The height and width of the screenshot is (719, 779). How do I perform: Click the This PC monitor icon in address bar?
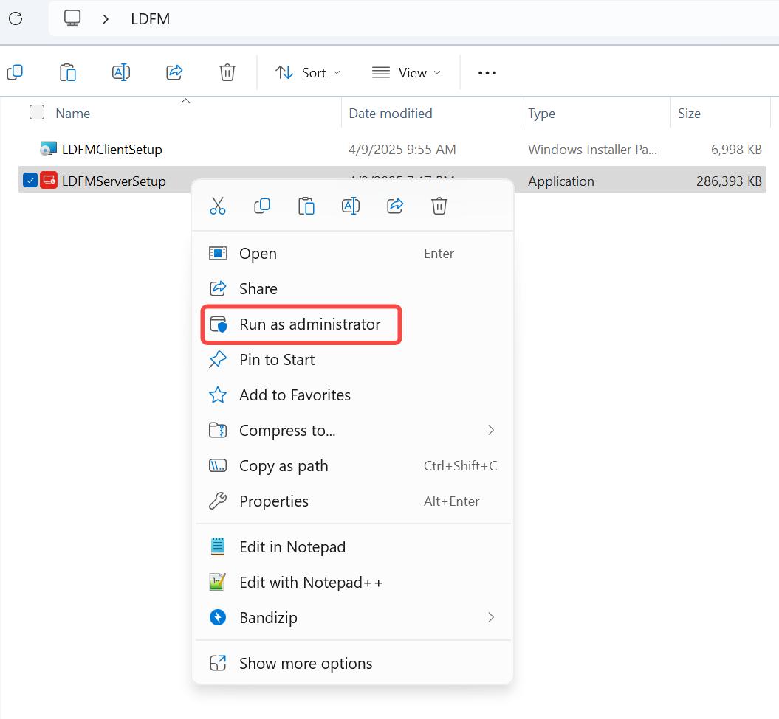click(x=72, y=18)
